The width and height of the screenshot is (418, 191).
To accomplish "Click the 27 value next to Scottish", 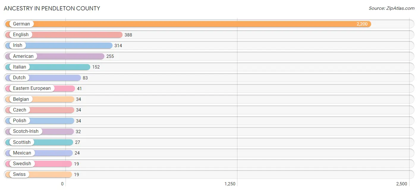I will coord(78,142).
